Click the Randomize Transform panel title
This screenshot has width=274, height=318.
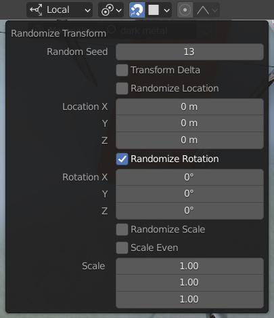pos(58,33)
